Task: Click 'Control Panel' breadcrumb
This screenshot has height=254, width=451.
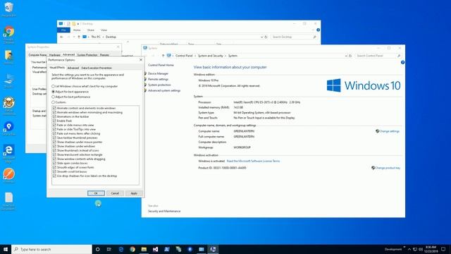Action: [x=184, y=56]
